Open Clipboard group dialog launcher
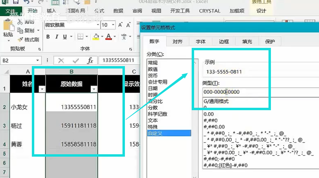 (39, 49)
